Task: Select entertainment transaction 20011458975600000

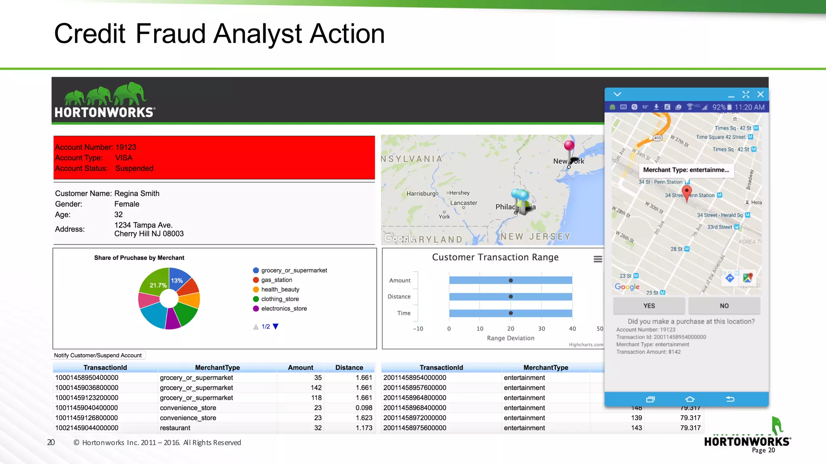Action: (x=542, y=428)
